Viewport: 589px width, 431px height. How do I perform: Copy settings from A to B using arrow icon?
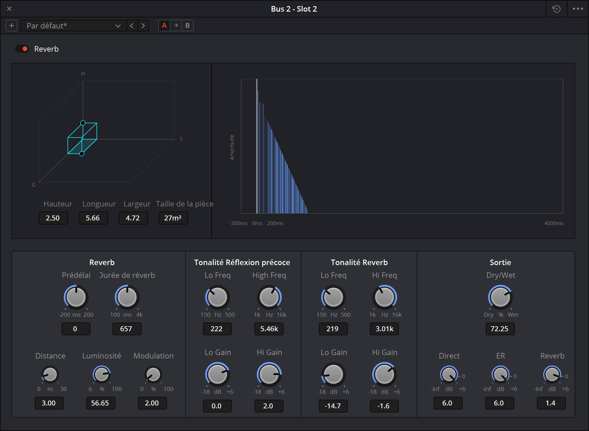(176, 26)
